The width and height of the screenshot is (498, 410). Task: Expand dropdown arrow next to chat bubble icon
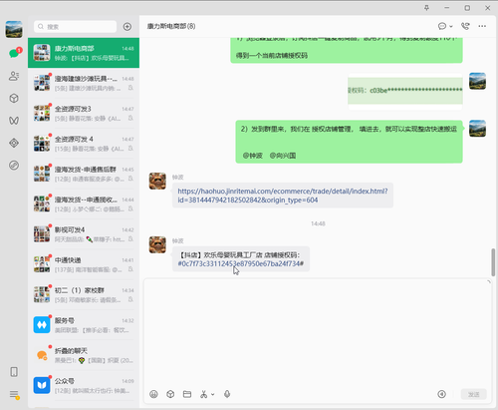[x=451, y=26]
